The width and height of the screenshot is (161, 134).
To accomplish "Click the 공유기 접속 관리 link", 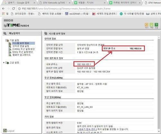I will pyautogui.click(x=87, y=129).
